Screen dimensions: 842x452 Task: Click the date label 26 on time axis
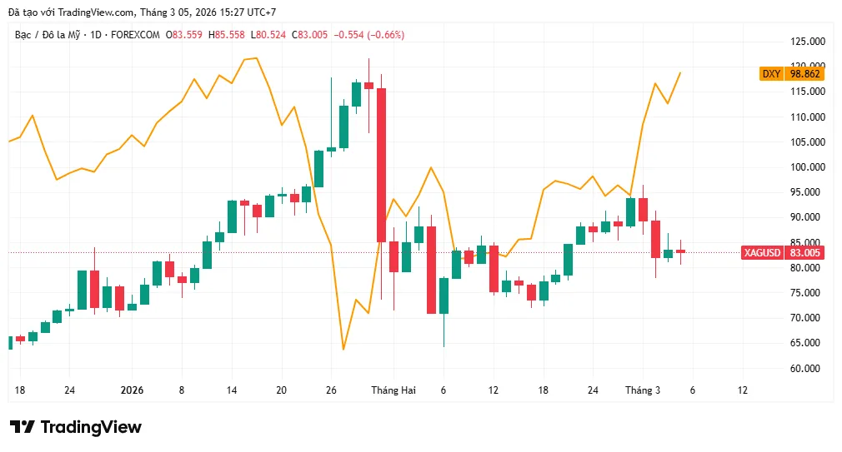coord(331,390)
